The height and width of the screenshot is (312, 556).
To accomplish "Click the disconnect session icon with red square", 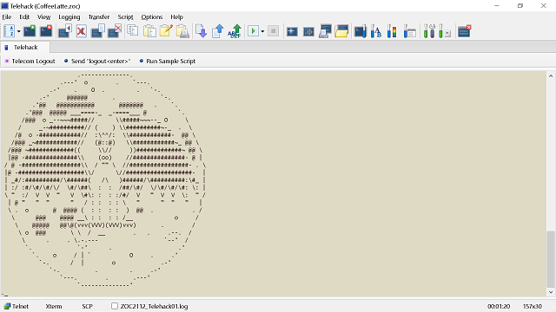I will pos(46,31).
